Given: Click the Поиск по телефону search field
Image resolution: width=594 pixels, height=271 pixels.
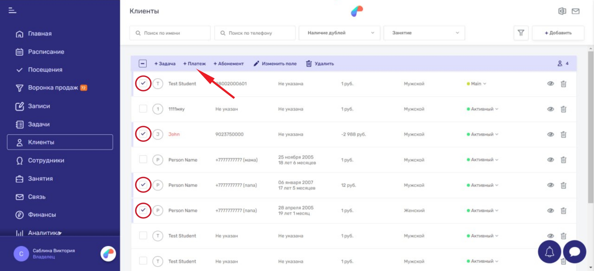Looking at the screenshot, I should pyautogui.click(x=255, y=33).
